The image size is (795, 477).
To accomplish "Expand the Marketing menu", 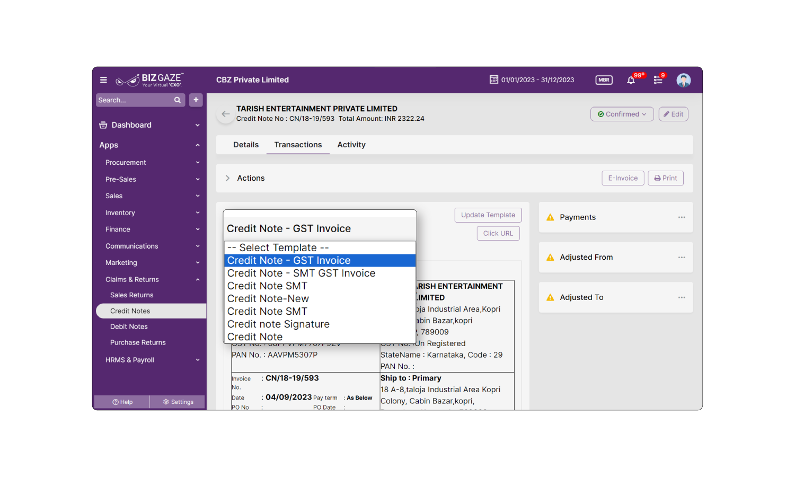I will (x=198, y=263).
